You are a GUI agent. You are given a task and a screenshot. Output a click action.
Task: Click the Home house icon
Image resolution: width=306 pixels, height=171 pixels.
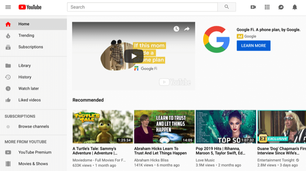click(x=8, y=24)
